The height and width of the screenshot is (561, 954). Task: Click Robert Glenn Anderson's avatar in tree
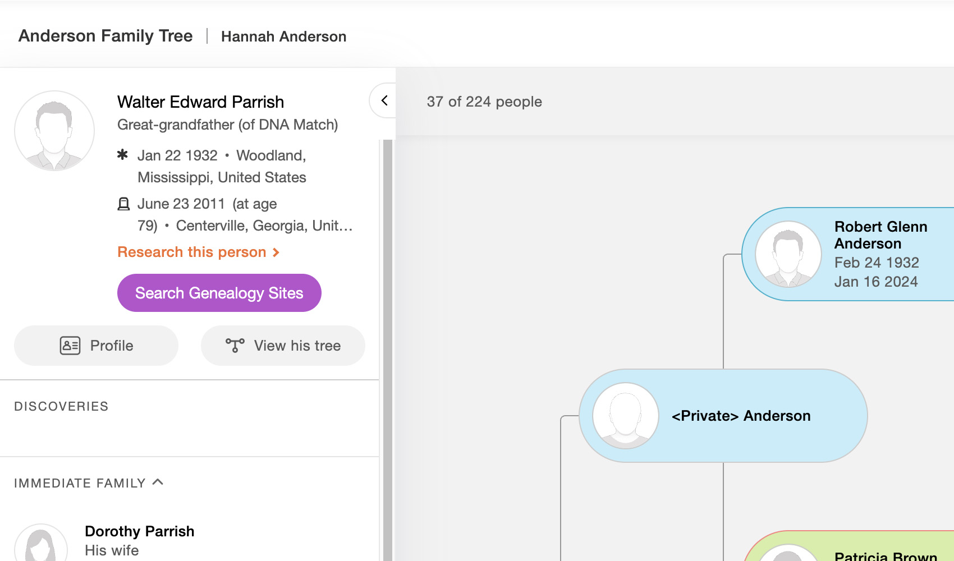788,254
